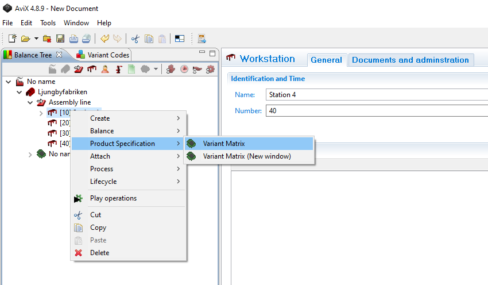Image resolution: width=488 pixels, height=285 pixels.
Task: Choose Play operations from context menu
Action: pos(113,198)
